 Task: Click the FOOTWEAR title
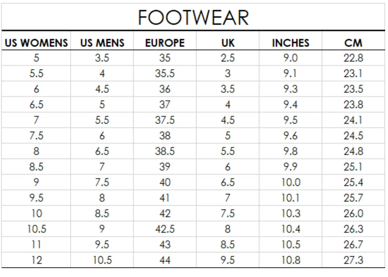click(193, 18)
